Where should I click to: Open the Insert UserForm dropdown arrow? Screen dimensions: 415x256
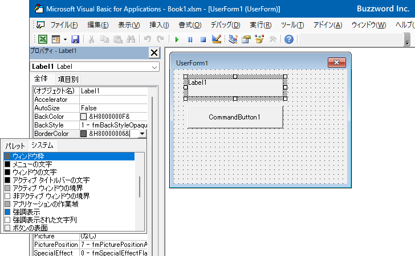(x=65, y=40)
